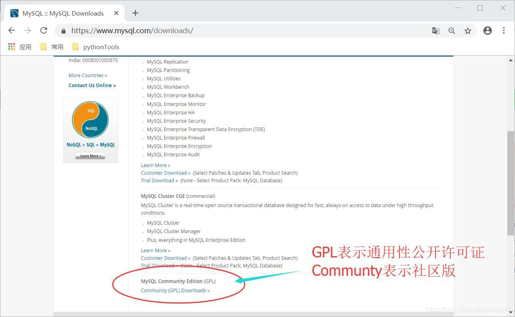The image size is (515, 317).
Task: Click the India phone number text
Action: pos(93,60)
